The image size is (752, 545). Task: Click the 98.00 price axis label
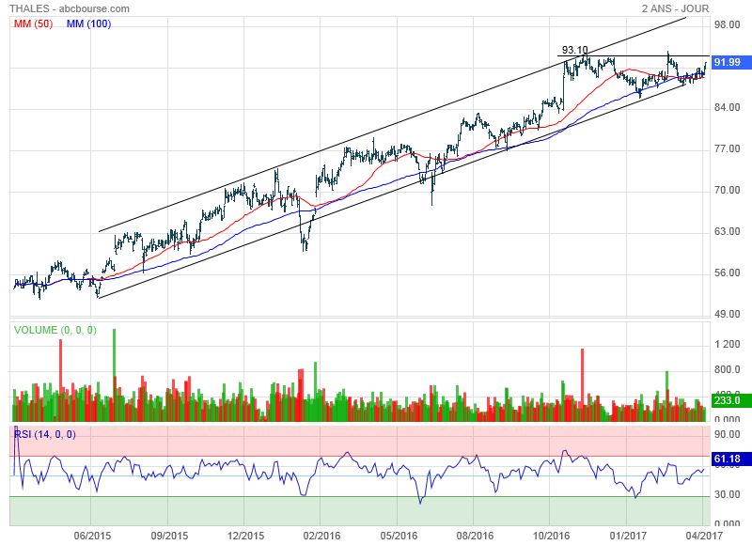pyautogui.click(x=728, y=25)
